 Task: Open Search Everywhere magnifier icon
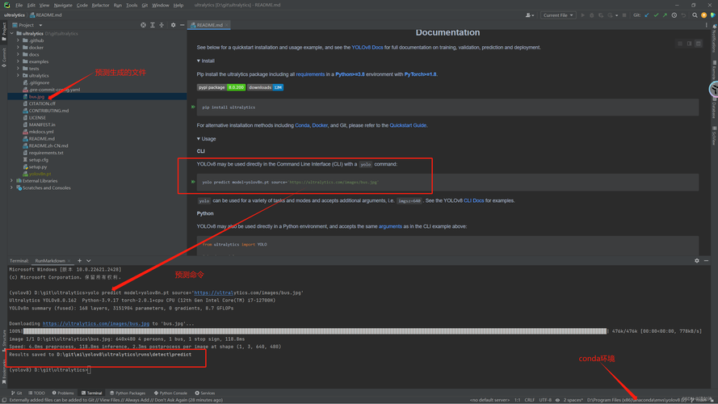coord(695,15)
